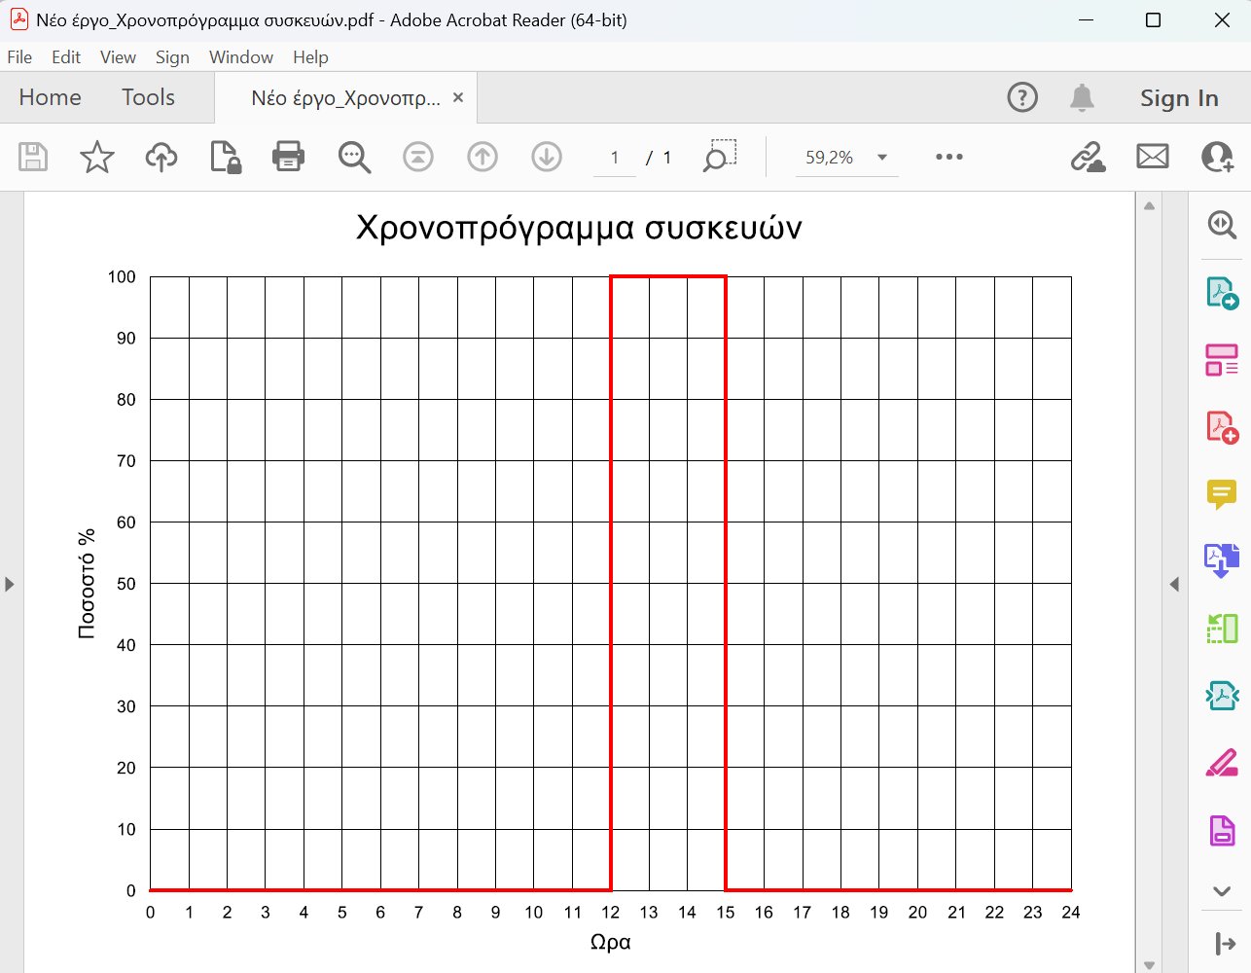Click the share link icon
Viewport: 1251px width, 973px height.
tap(1088, 157)
